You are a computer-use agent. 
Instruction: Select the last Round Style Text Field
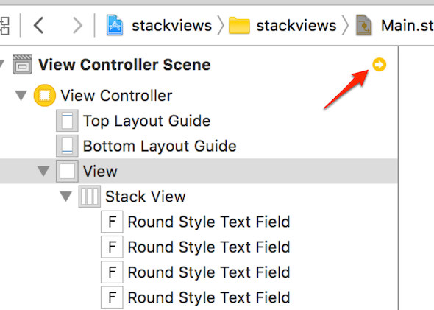coord(196,297)
